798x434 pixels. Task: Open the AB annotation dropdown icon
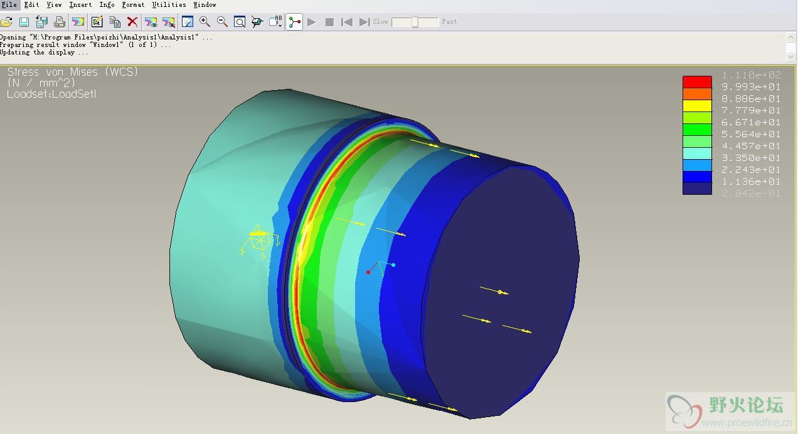(275, 22)
